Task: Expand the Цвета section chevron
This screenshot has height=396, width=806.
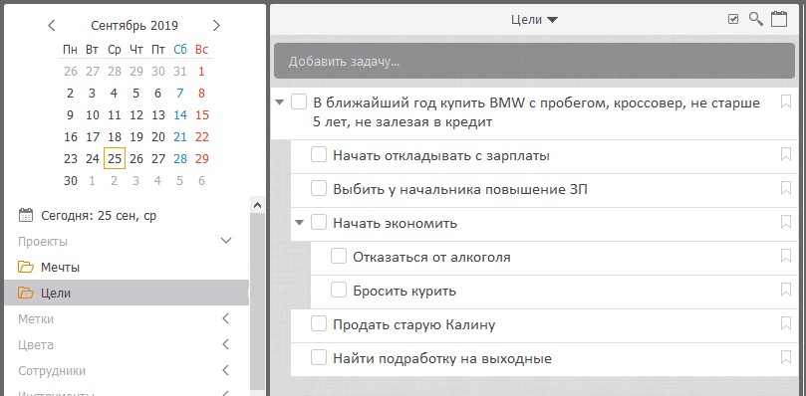Action: click(x=225, y=344)
